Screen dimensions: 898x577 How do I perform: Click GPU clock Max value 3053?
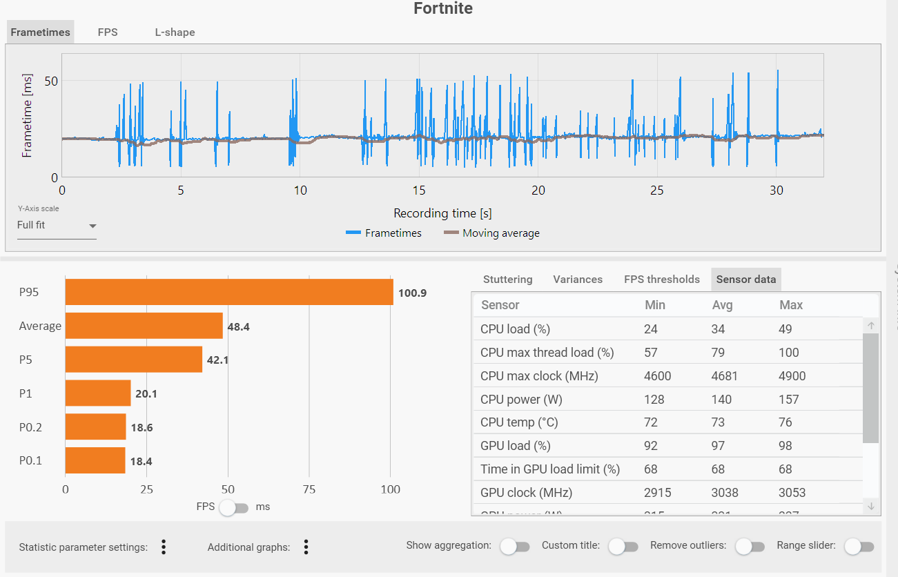(792, 493)
